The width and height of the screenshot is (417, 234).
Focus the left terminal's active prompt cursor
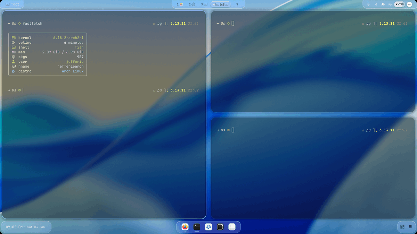coord(23,90)
